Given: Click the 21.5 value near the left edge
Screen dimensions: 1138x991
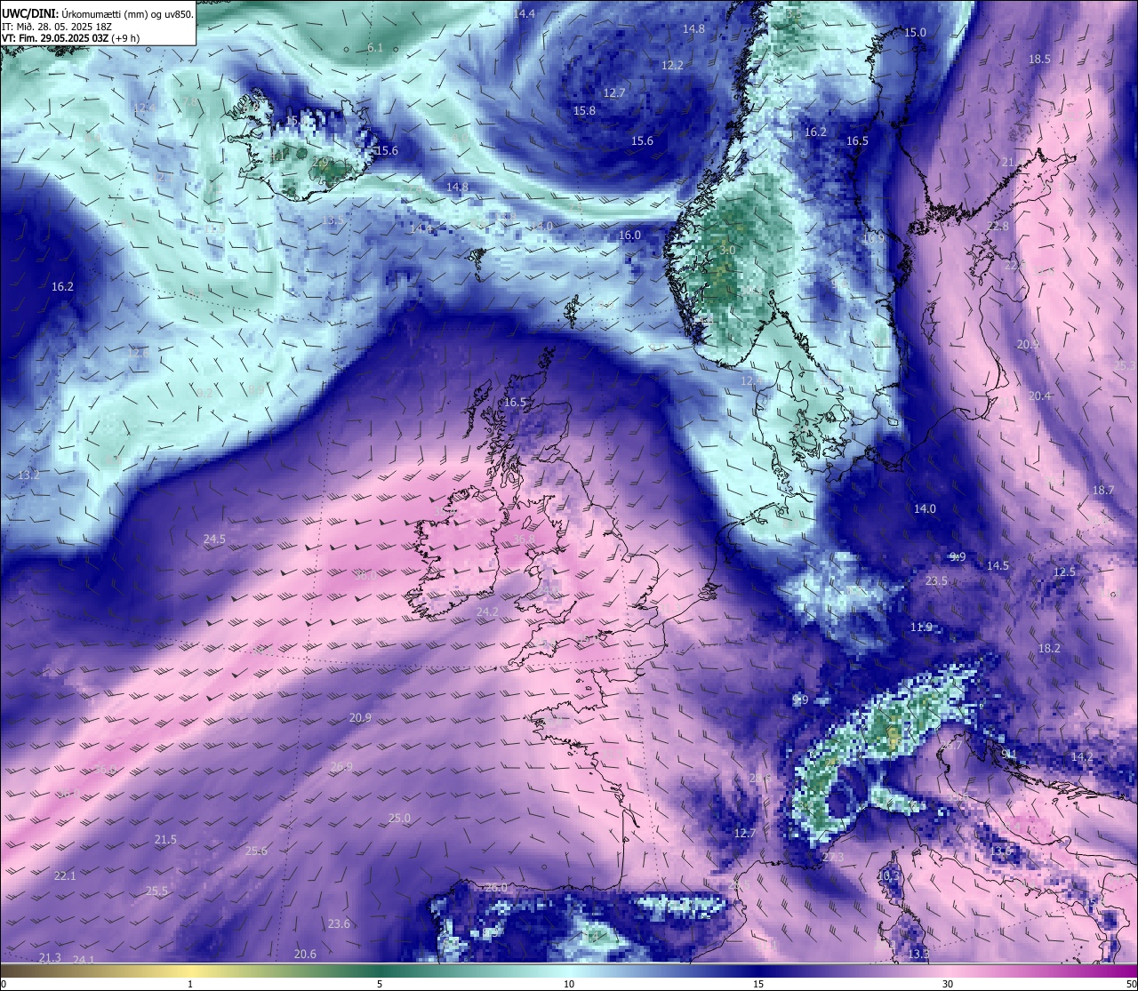Looking at the screenshot, I should tap(165, 839).
